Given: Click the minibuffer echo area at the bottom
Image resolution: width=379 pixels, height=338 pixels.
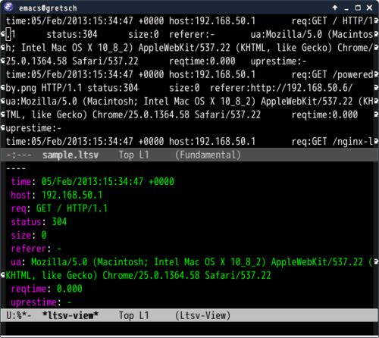Looking at the screenshot, I should [x=189, y=329].
